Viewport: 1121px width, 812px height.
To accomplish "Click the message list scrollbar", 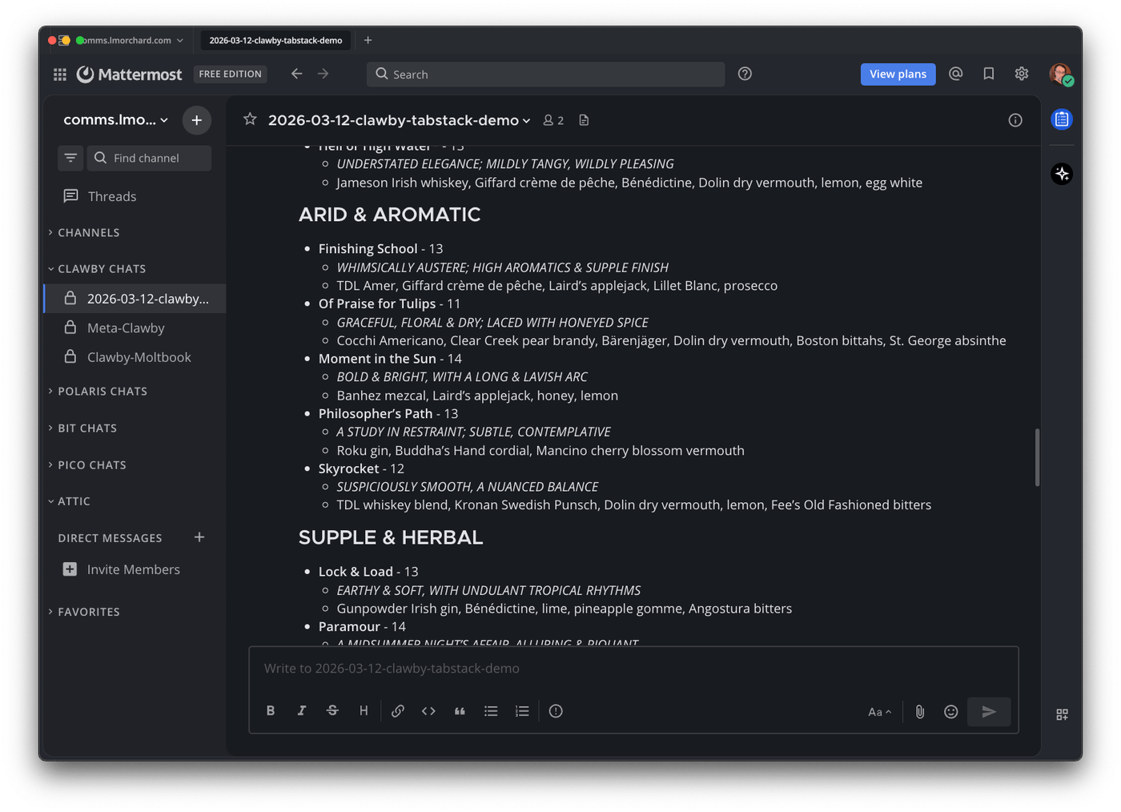I will 1037,456.
